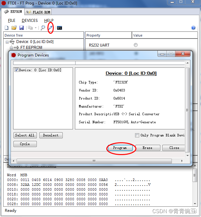Click dialog horizontal scrollbar left arrow

coord(13,161)
